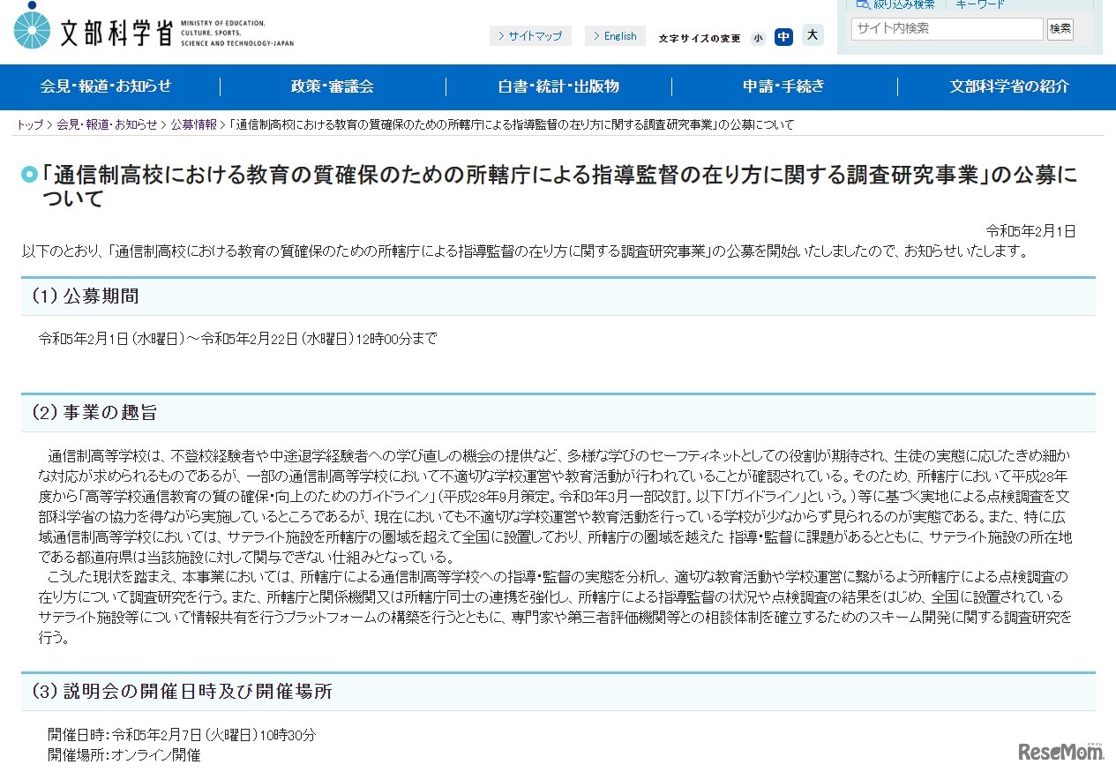Click the English chevron link
Viewport: 1116px width, 772px height.
point(615,35)
